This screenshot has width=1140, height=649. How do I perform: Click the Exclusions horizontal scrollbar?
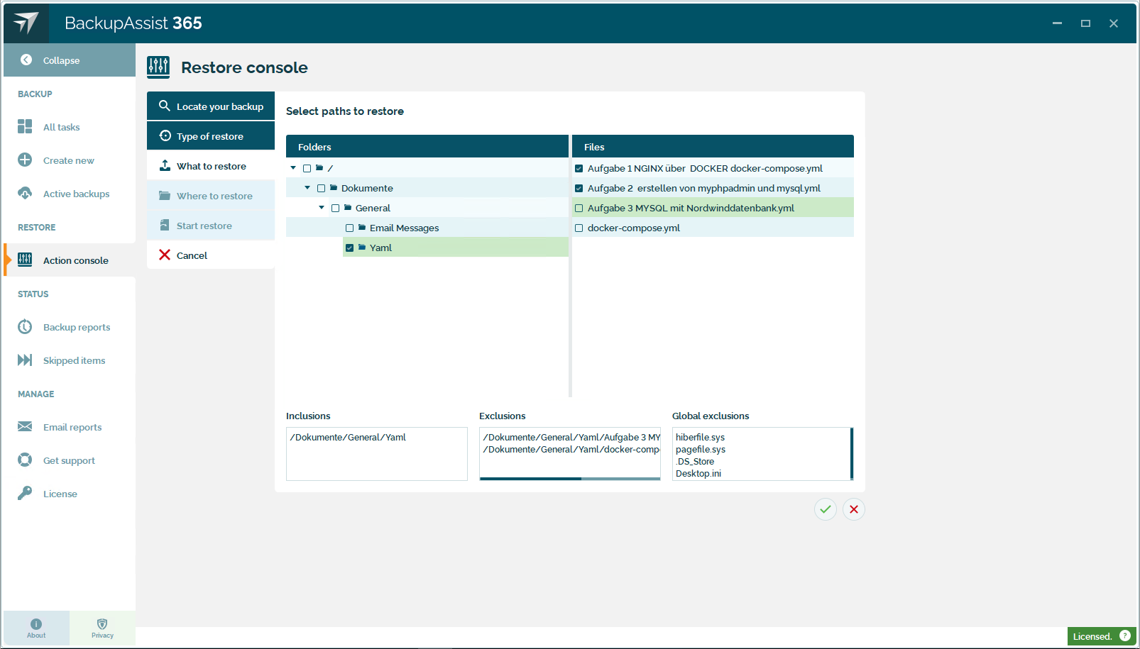(x=570, y=479)
